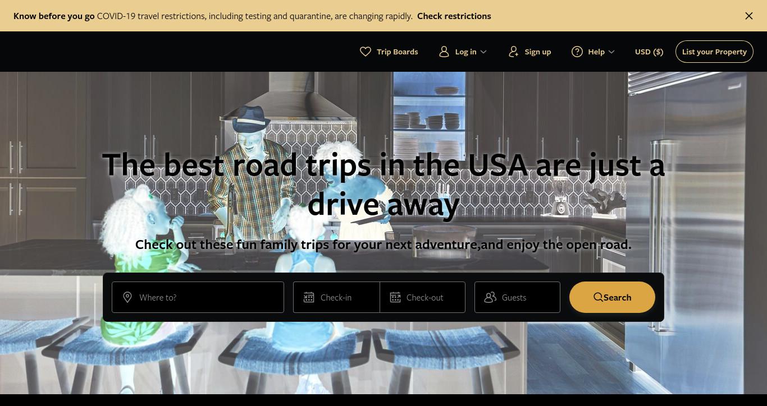Open Trip Boards from the header

click(x=389, y=52)
